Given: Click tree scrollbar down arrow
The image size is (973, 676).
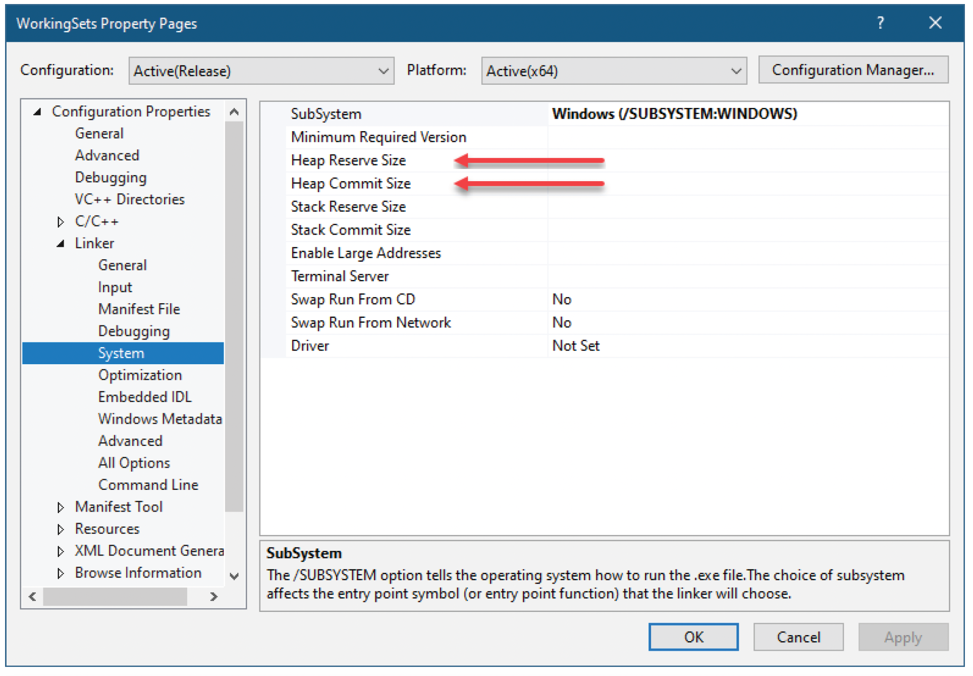Looking at the screenshot, I should pyautogui.click(x=235, y=577).
